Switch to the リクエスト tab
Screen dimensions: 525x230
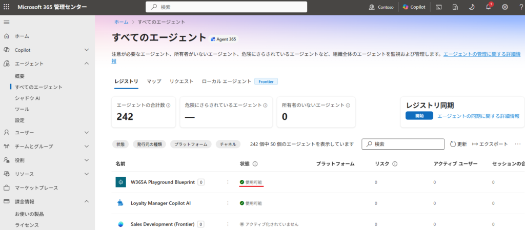tap(181, 81)
